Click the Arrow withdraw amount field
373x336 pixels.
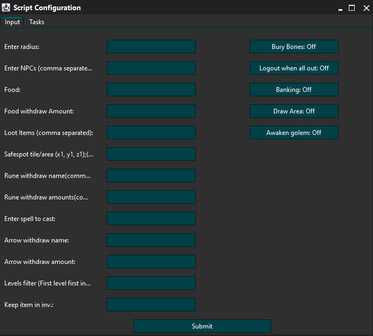pos(151,262)
